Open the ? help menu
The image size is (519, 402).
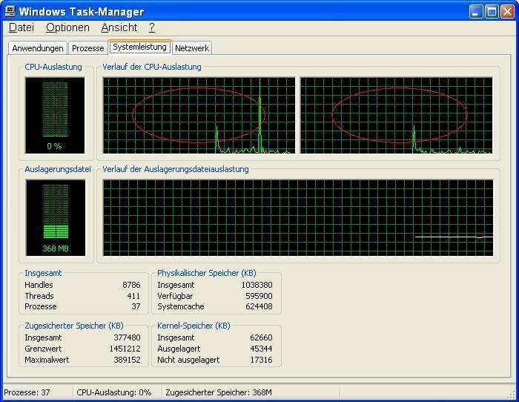click(x=151, y=27)
